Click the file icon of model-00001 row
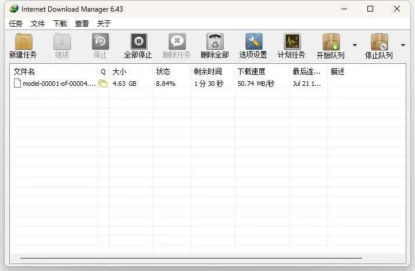The width and height of the screenshot is (415, 271). [17, 83]
